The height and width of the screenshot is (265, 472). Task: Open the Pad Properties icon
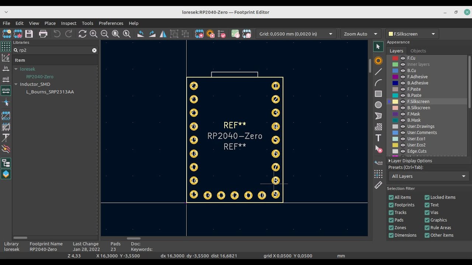(211, 34)
